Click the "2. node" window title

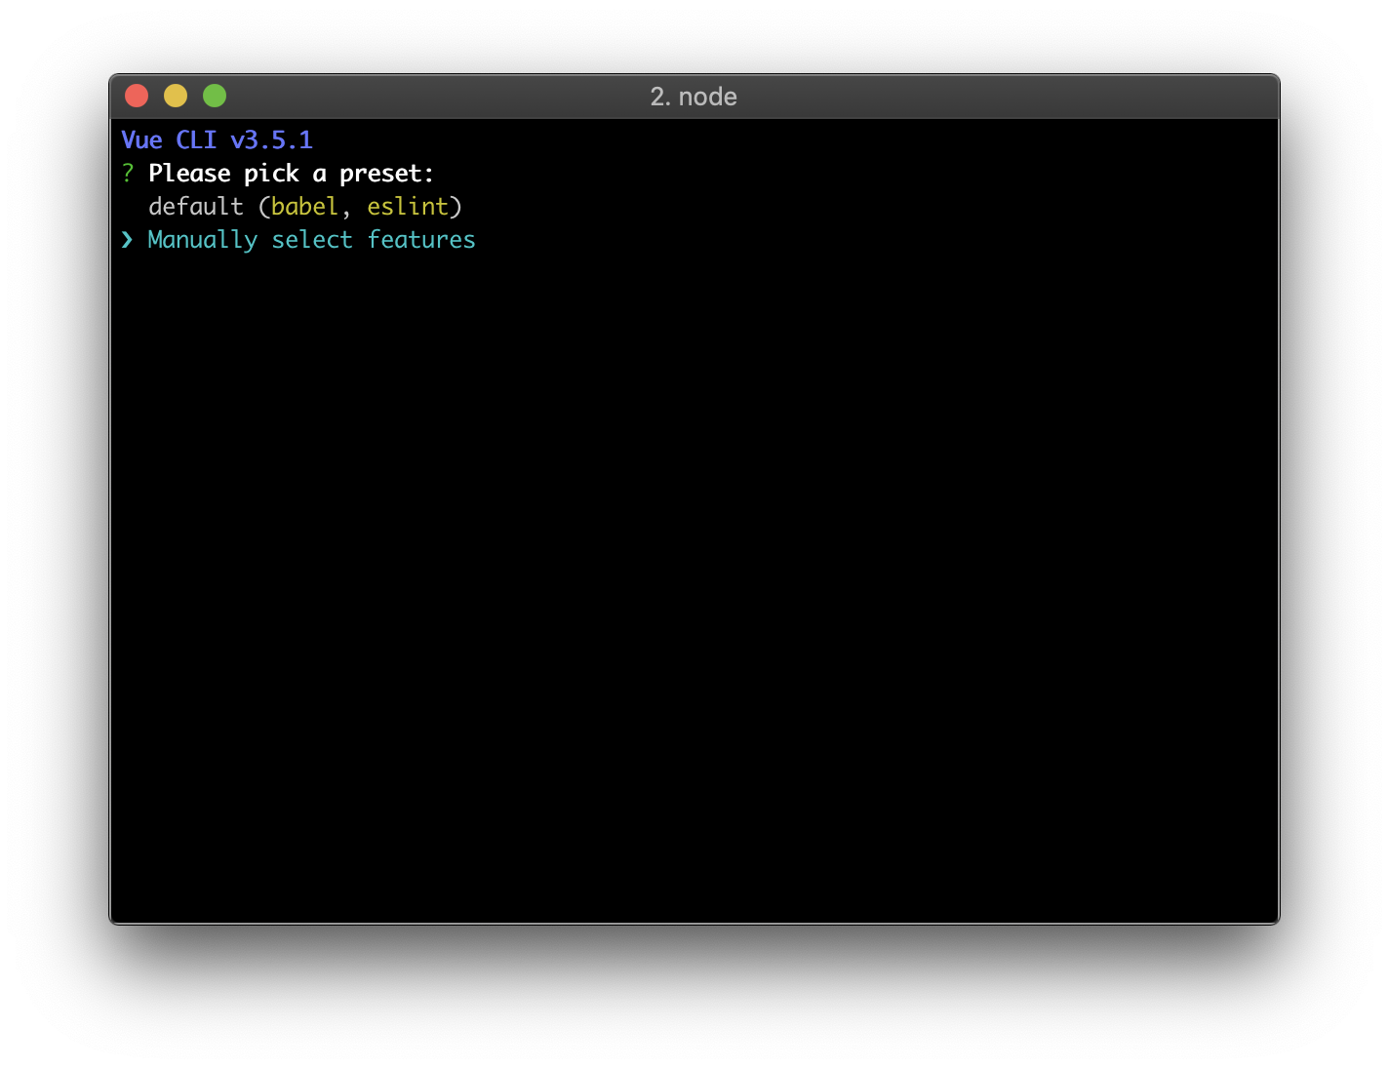[x=694, y=97]
